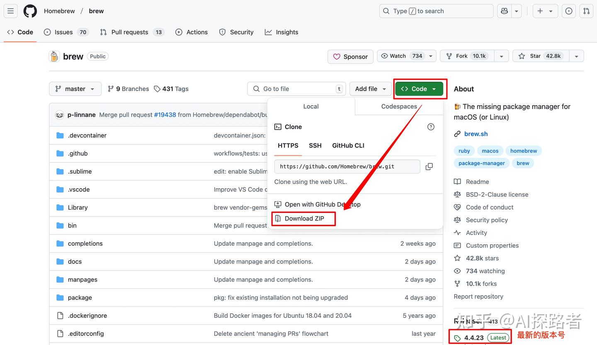This screenshot has width=597, height=345.
Task: Click the Library folder icon
Action: (x=60, y=207)
